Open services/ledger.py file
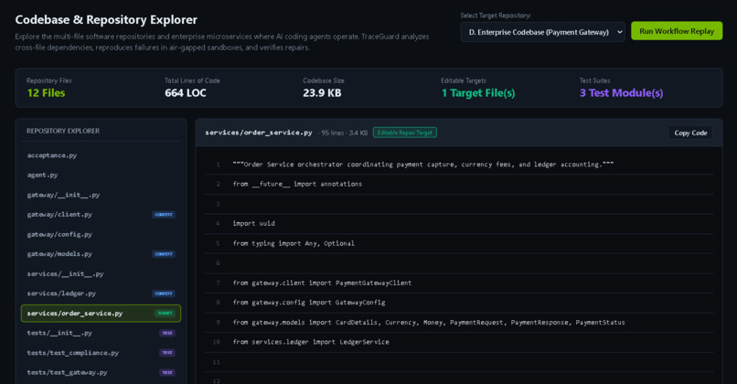This screenshot has width=737, height=384. click(101, 293)
